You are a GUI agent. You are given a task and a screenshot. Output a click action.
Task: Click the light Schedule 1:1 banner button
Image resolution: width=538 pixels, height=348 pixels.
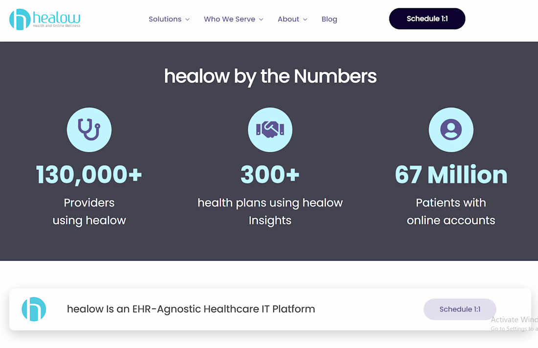460,309
